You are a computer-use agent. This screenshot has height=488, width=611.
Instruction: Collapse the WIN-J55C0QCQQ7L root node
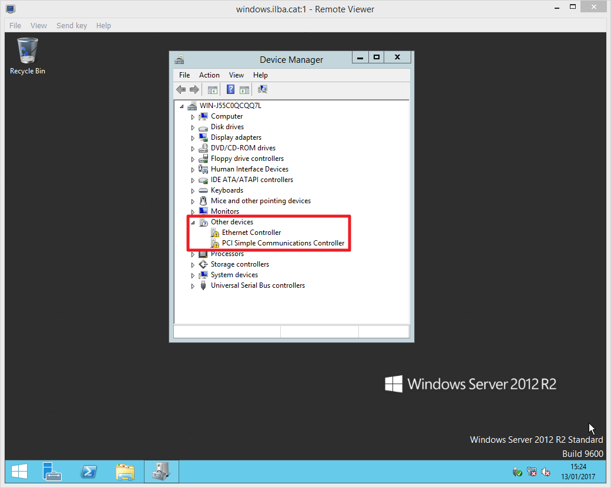(182, 106)
